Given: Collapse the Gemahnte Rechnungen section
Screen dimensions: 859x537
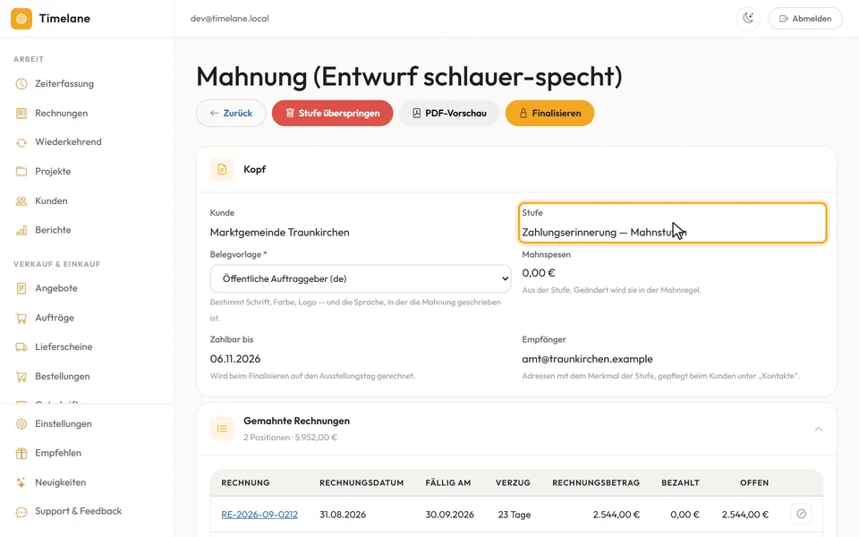Looking at the screenshot, I should [x=819, y=429].
